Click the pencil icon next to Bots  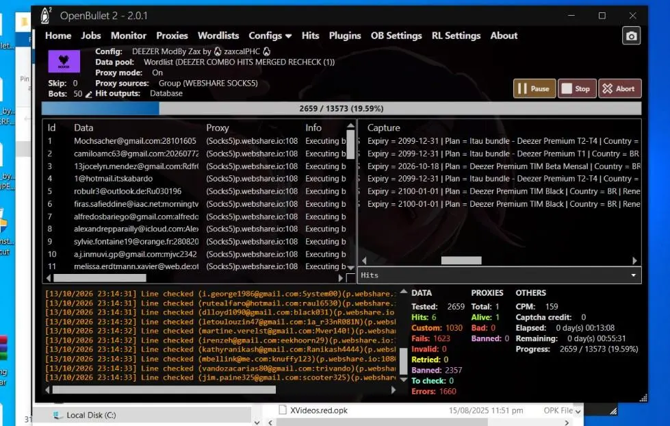pos(88,95)
